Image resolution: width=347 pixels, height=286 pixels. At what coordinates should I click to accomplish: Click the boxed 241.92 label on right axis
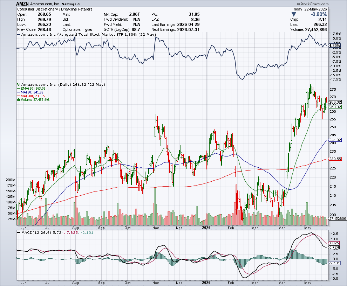pos(335,140)
